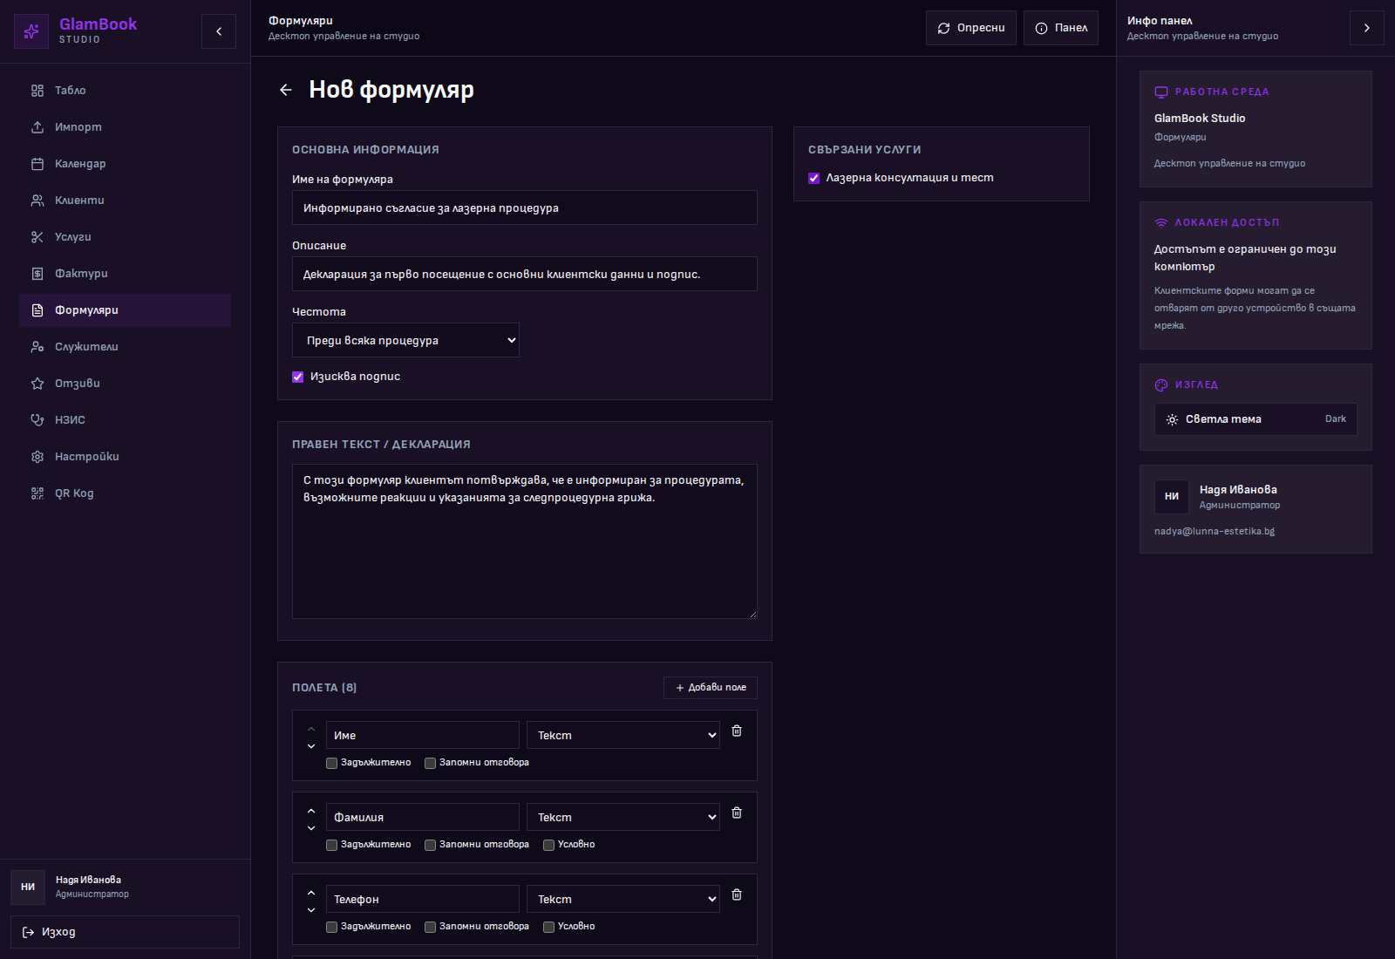Open the Фактури section
This screenshot has width=1395, height=959.
(x=80, y=273)
